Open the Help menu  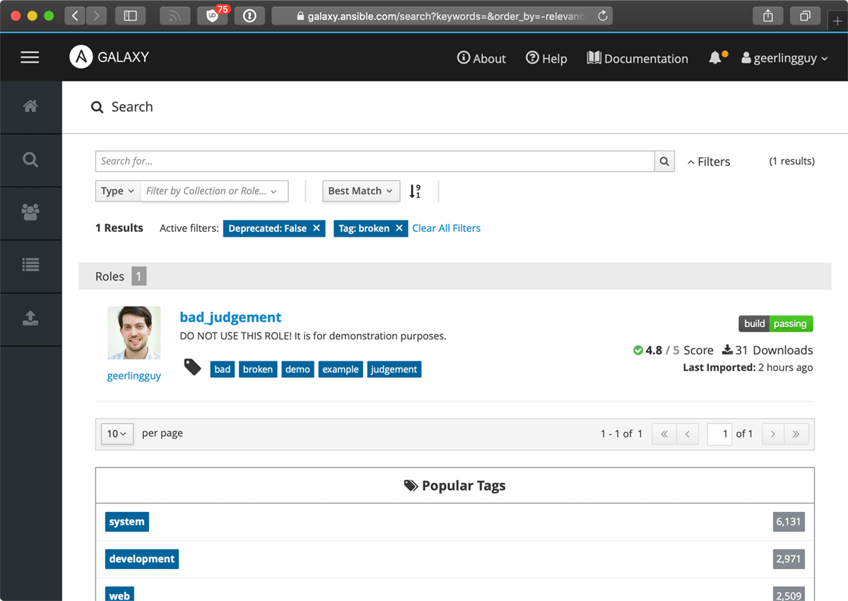click(546, 58)
